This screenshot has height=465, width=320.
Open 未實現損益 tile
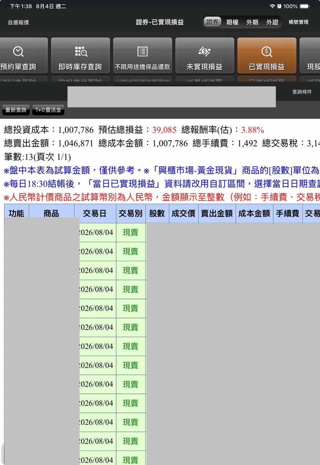(205, 56)
